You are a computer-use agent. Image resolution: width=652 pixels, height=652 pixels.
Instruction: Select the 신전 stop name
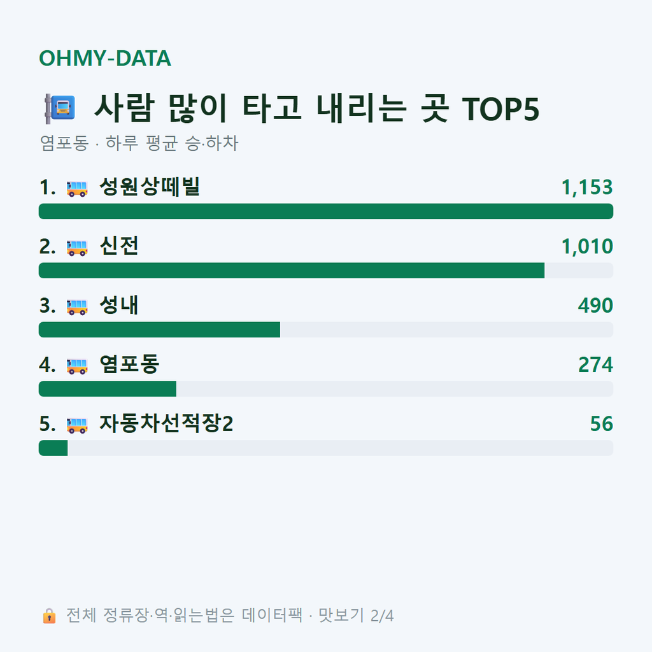tap(119, 246)
